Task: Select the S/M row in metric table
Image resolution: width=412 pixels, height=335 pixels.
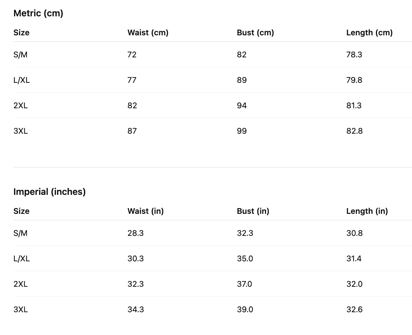Action: click(x=212, y=54)
